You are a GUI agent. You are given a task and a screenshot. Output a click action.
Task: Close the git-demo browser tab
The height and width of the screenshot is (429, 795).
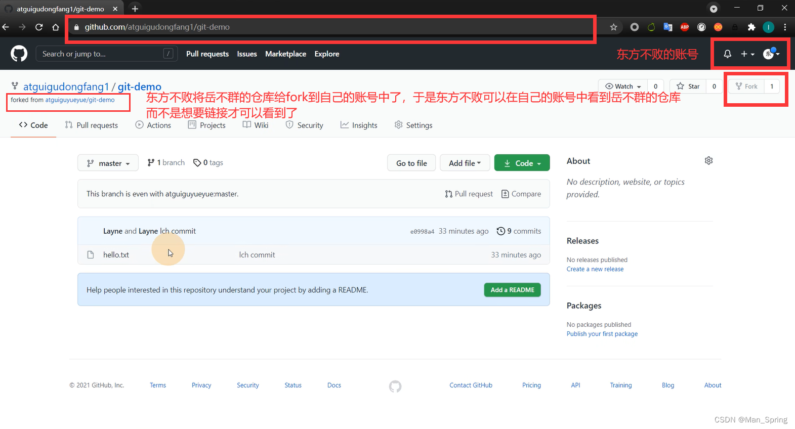(115, 9)
